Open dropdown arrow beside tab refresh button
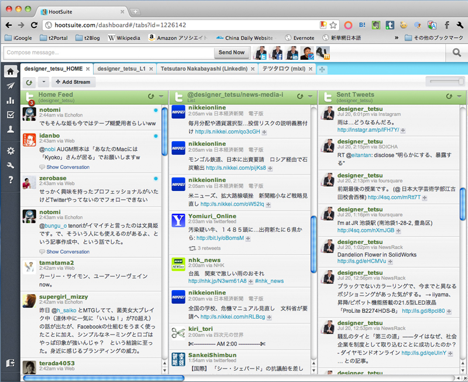Screen dimensions: 468x382 pyautogui.click(x=44, y=82)
